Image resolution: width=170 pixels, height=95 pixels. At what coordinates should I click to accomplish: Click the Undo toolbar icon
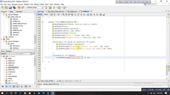19,8
